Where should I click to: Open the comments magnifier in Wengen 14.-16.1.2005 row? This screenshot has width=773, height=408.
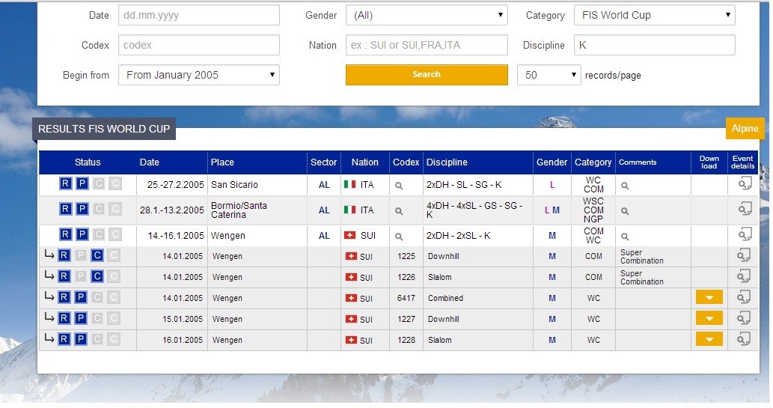(625, 237)
